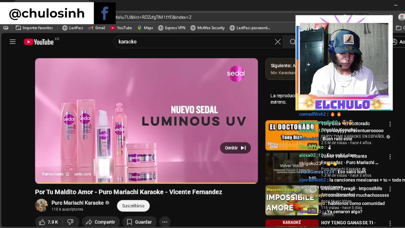Click the Siguiente mix playlist header
This screenshot has width=405, height=228.
tap(281, 69)
